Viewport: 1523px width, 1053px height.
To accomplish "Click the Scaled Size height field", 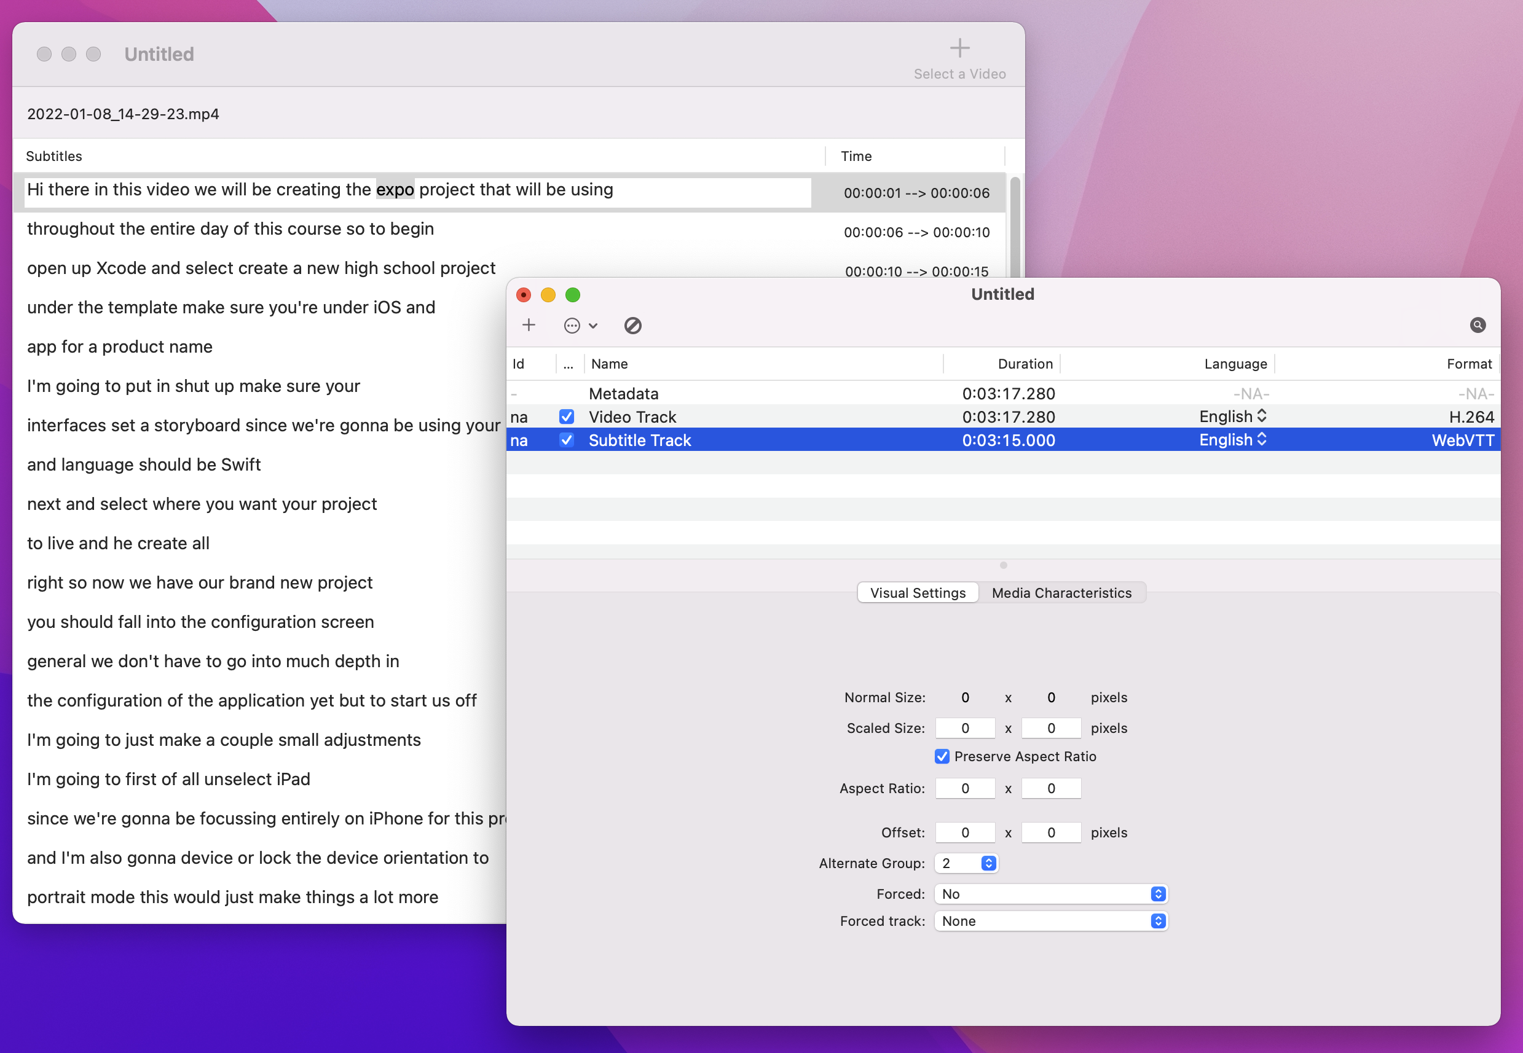I will (1050, 728).
